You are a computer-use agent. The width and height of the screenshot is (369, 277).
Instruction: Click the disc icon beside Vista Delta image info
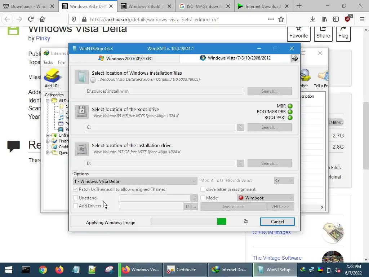[x=93, y=80]
